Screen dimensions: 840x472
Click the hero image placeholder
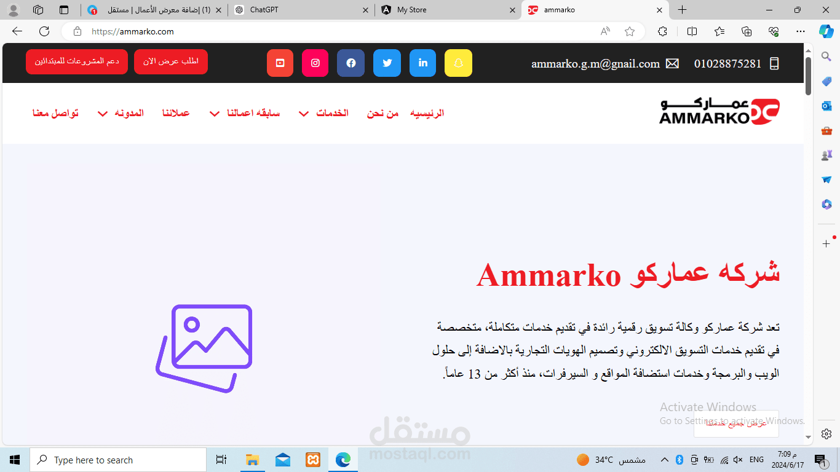(204, 348)
